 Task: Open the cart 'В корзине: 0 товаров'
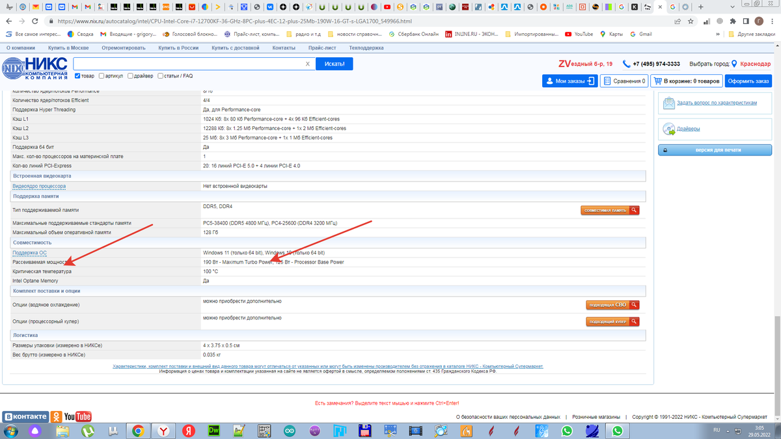tap(687, 81)
